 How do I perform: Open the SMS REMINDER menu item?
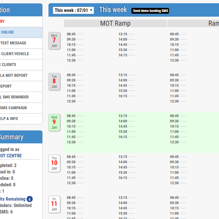(21, 97)
